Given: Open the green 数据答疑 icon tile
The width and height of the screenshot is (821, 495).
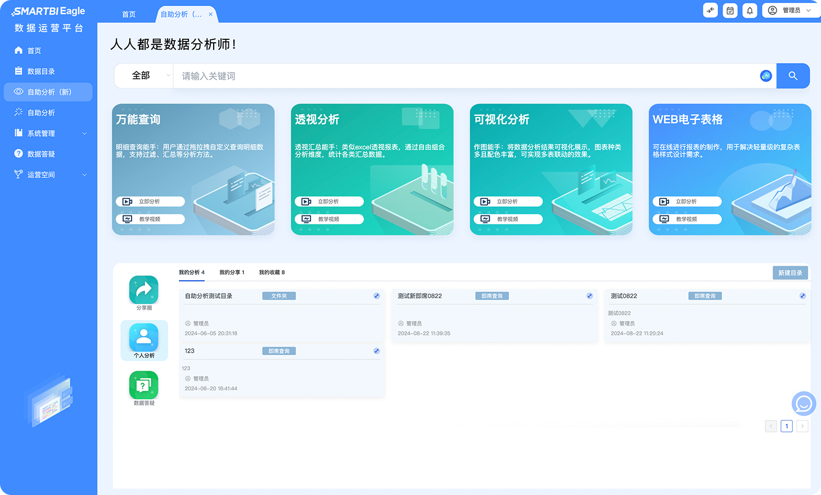Looking at the screenshot, I should 144,386.
